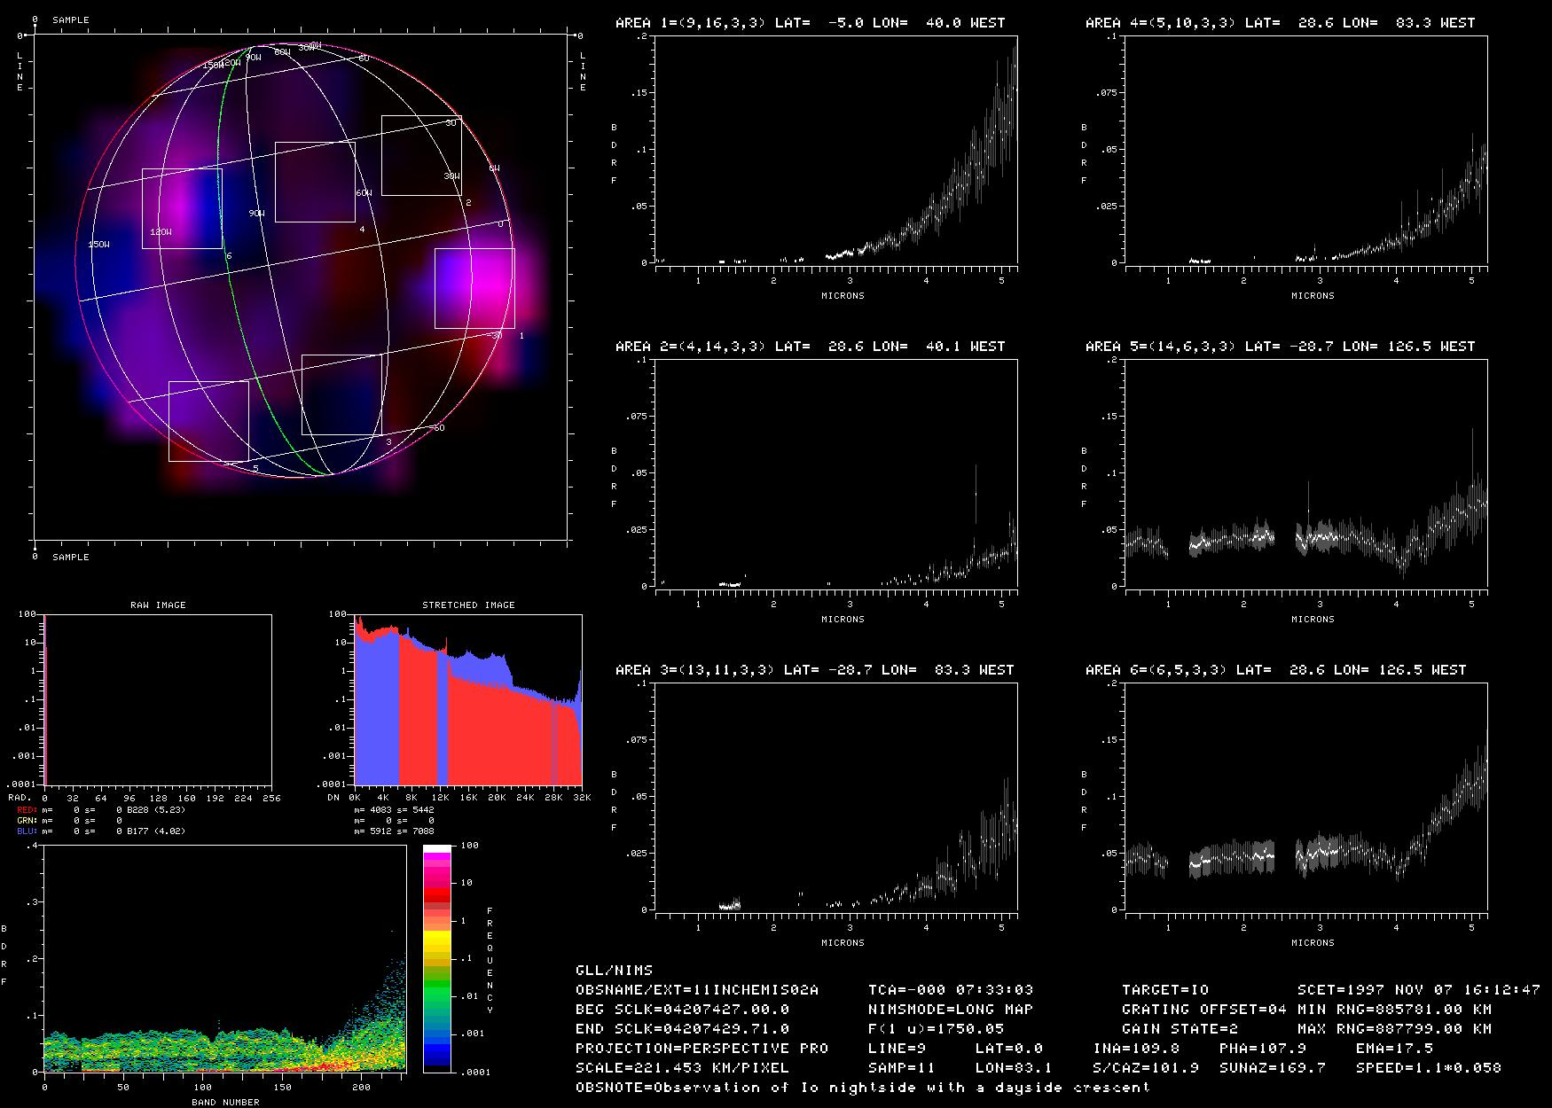The height and width of the screenshot is (1108, 1552).
Task: Click the STRETCHED IMAGE histogram plot
Action: pos(468,699)
